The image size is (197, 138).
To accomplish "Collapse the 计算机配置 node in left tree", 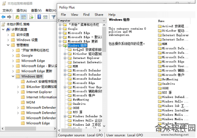I will coord(3,30).
